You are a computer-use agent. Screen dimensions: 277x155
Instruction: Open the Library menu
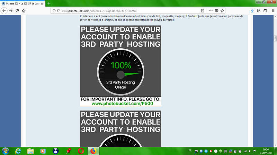pyautogui.click(x=259, y=11)
